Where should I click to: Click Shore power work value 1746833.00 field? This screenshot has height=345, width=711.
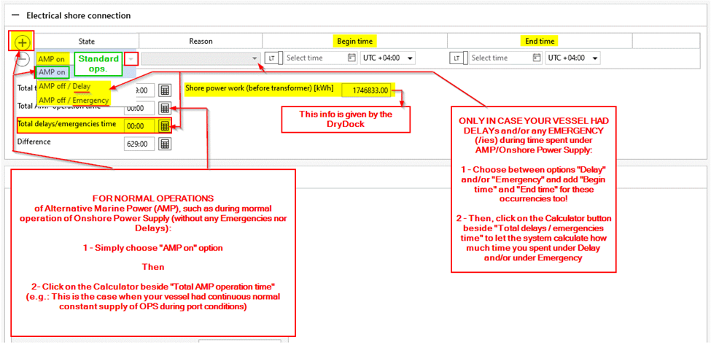pos(368,90)
